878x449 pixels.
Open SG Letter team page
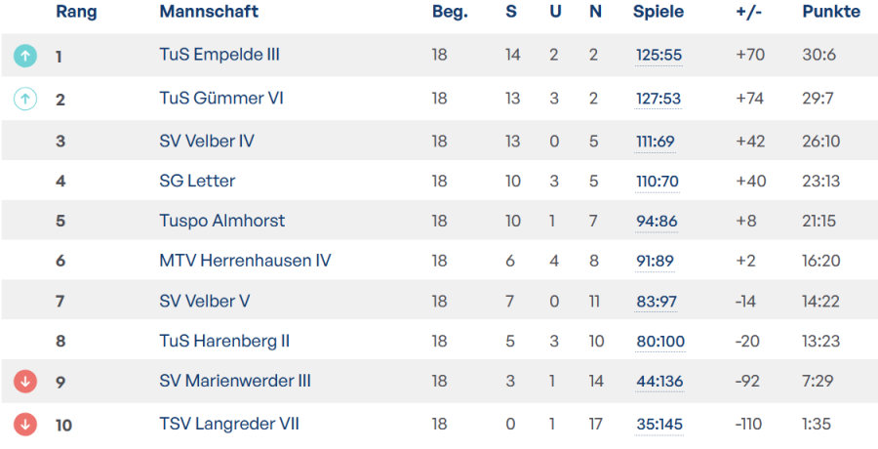[197, 181]
